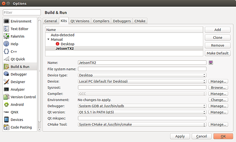Open the Android settings category
Viewport: 236px width, 142px height.
(x=20, y=104)
